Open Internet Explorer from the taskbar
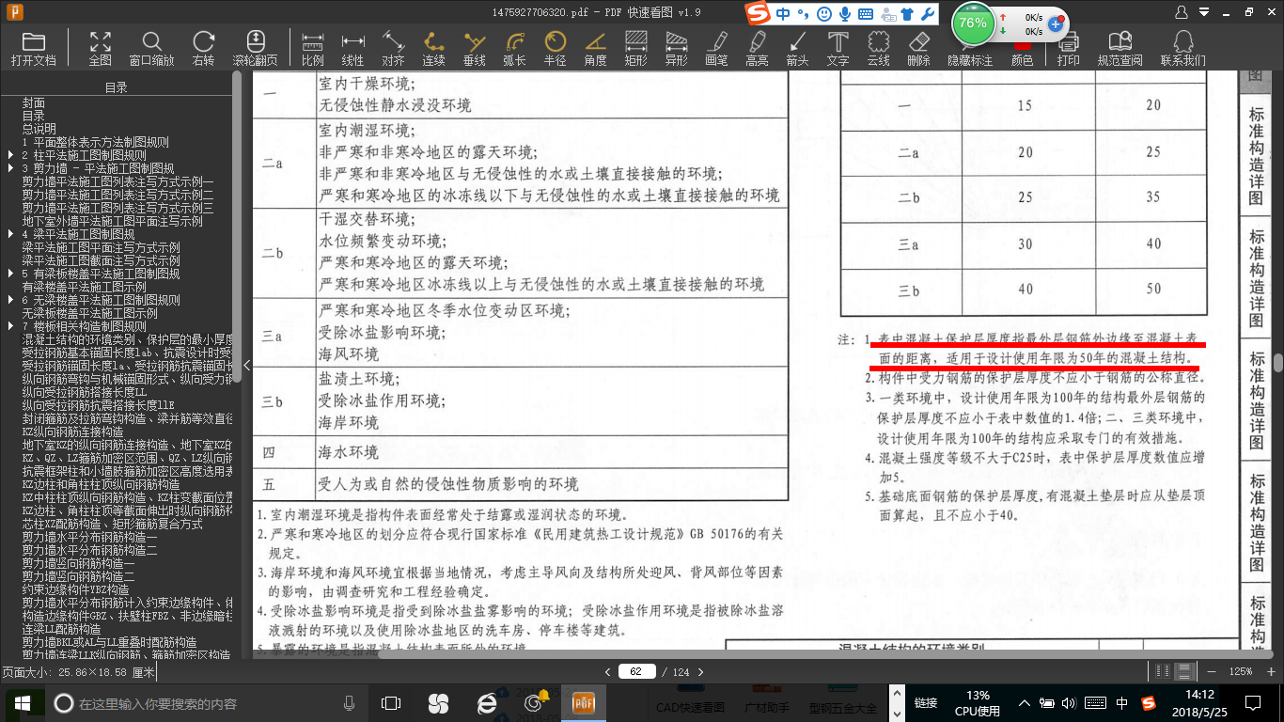The width and height of the screenshot is (1284, 722). [486, 703]
